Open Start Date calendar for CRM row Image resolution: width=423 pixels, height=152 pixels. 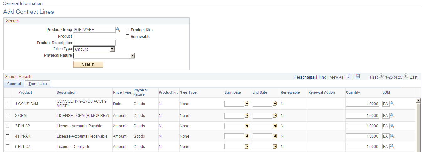click(247, 115)
